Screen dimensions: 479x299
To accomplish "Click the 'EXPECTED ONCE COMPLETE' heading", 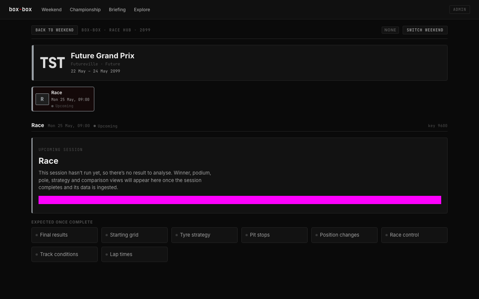I will click(62, 222).
